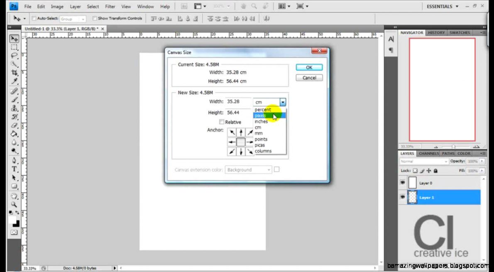Select the Hand tool in the toolbox

(14, 196)
